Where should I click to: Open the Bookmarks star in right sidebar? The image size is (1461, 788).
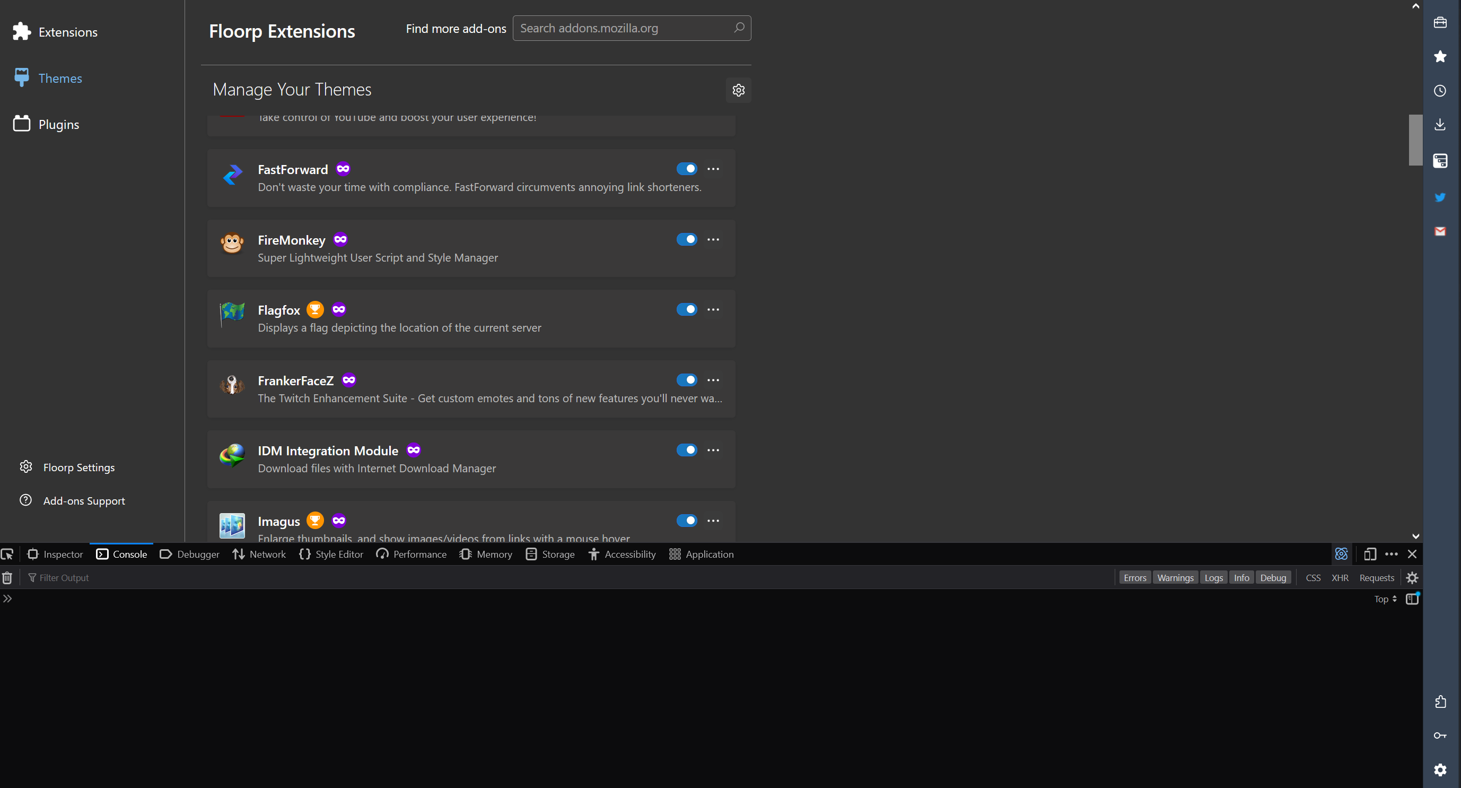(x=1440, y=56)
